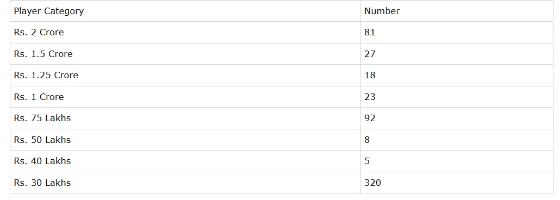Click the word Category in header
The width and height of the screenshot is (560, 200).
pyautogui.click(x=64, y=11)
